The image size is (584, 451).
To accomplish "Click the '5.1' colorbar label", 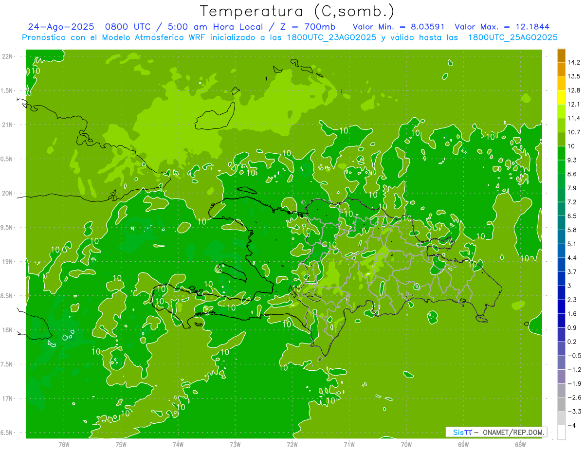I will (572, 244).
